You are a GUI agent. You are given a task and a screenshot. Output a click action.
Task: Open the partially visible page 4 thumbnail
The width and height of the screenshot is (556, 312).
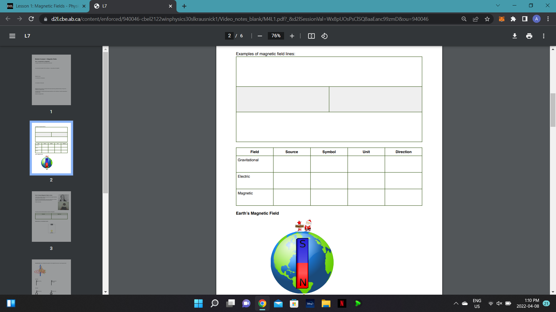[x=51, y=277]
